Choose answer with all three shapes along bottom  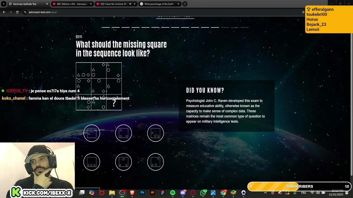(92, 162)
